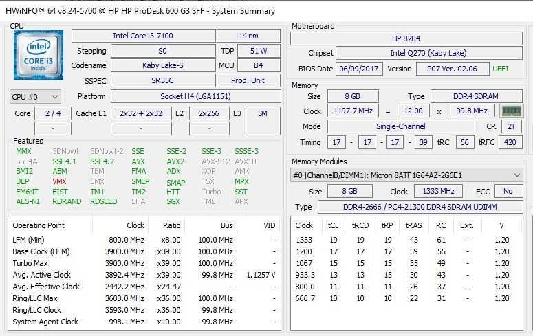
Task: Select the Stepping value S0
Action: tap(163, 51)
